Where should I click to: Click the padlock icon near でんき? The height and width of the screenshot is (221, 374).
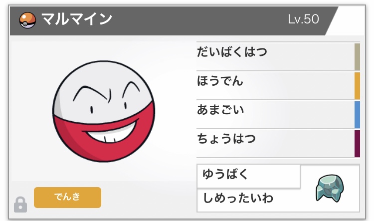coord(20,205)
